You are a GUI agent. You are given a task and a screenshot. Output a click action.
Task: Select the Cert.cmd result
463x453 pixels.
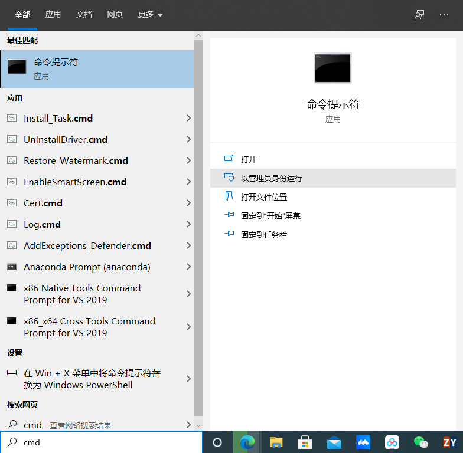[97, 203]
